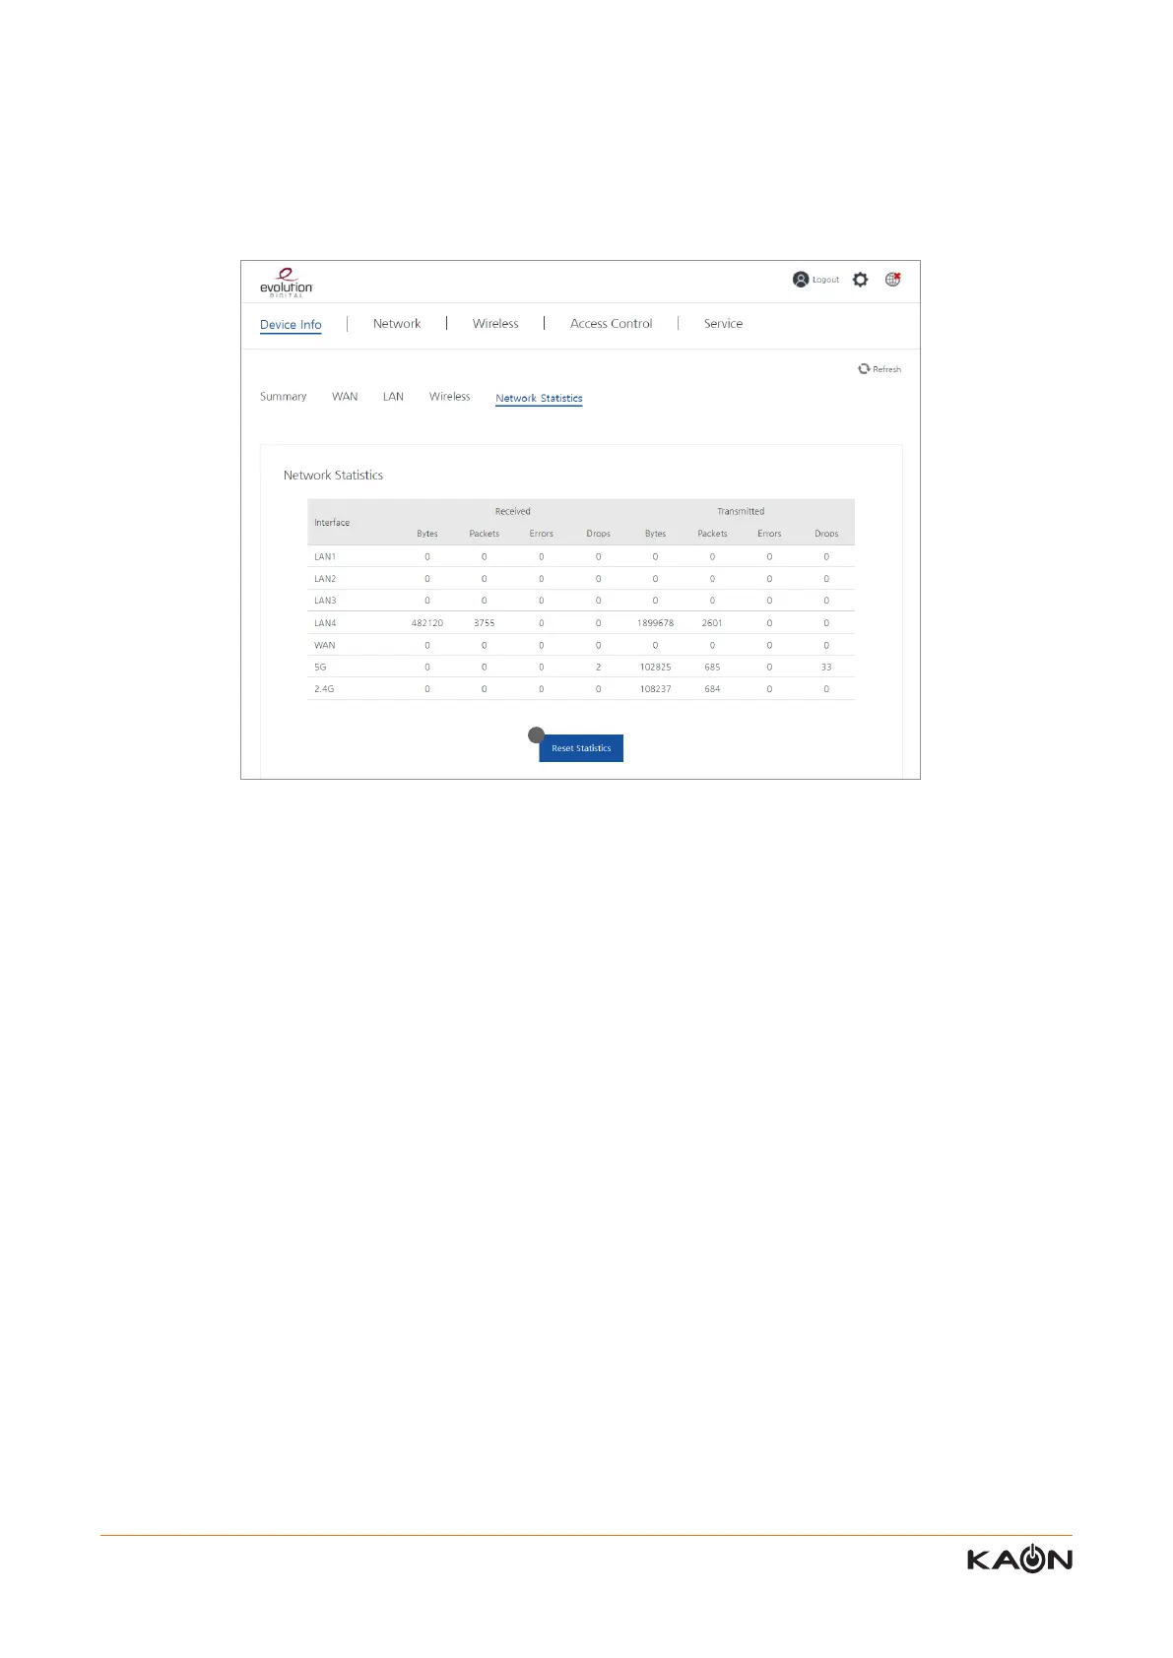Select the Summary sub-tab

coord(283,397)
